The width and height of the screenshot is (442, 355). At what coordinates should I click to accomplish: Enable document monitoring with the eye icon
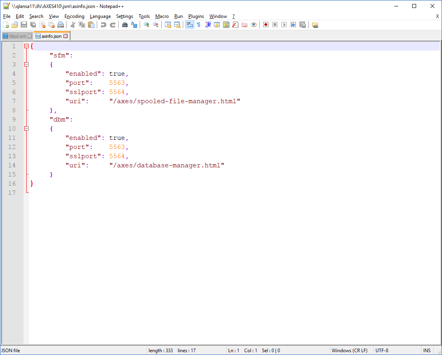coord(254,24)
